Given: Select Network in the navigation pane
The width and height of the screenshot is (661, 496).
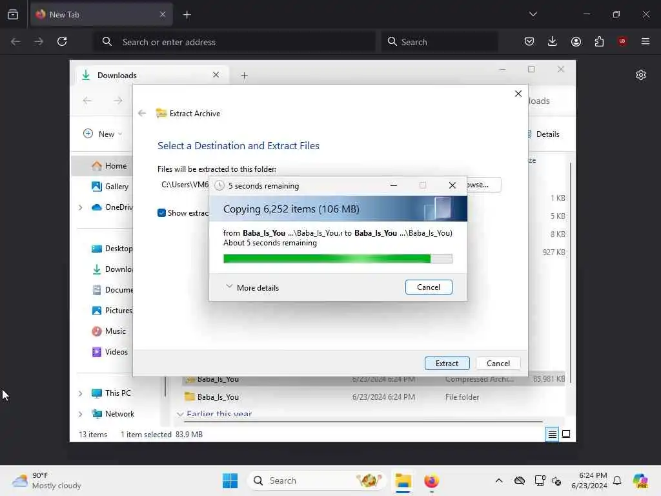Looking at the screenshot, I should tap(113, 414).
